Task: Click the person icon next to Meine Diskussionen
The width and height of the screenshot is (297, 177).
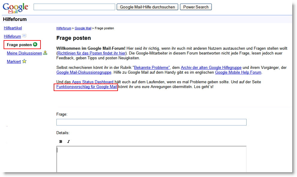Action: coord(45,53)
